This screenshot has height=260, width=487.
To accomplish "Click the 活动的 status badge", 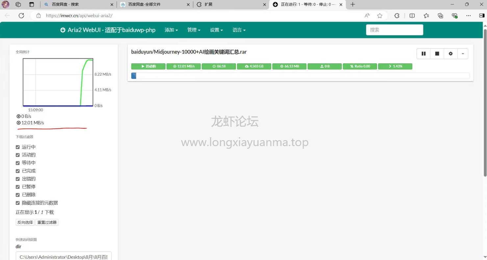I will click(148, 66).
